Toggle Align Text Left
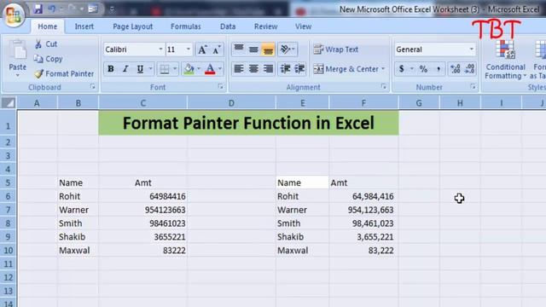The width and height of the screenshot is (546, 307). point(239,69)
